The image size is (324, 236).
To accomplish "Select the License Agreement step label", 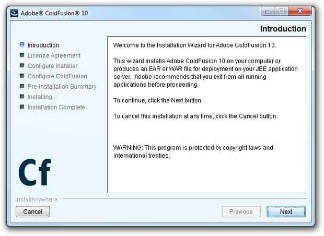I will click(54, 56).
